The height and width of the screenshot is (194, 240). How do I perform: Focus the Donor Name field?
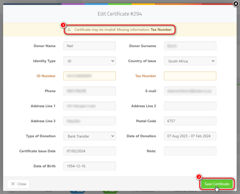click(x=89, y=46)
